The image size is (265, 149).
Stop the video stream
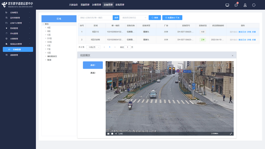click(112, 133)
